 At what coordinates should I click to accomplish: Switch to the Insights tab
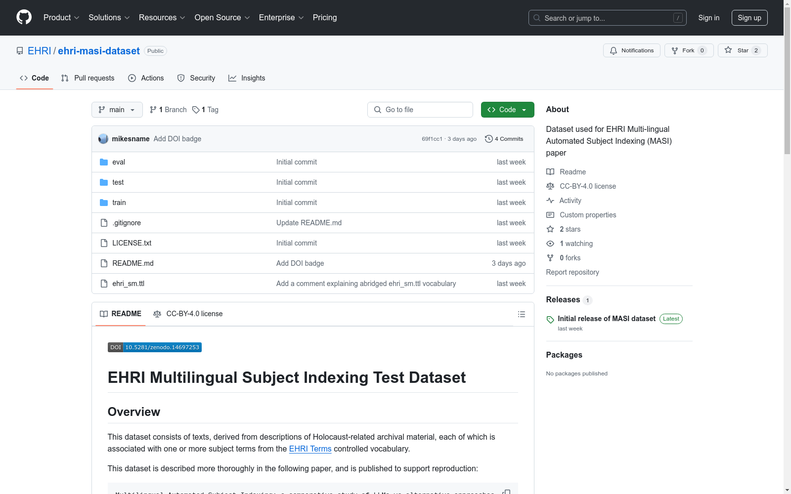247,78
